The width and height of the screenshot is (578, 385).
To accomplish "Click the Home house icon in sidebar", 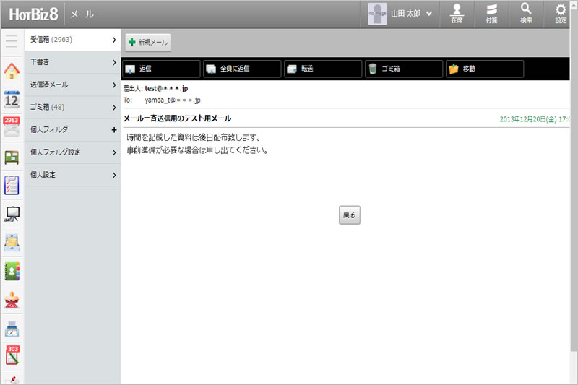I will (12, 71).
